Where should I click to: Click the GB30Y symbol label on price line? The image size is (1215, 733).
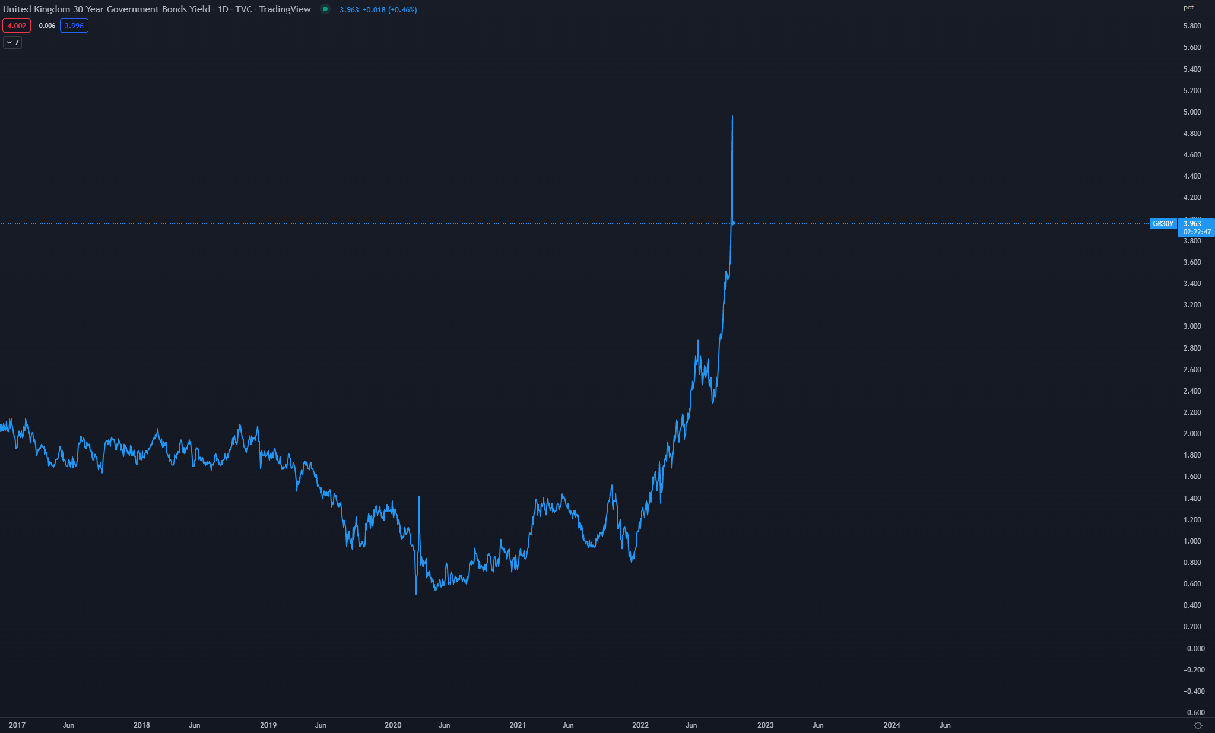1163,224
